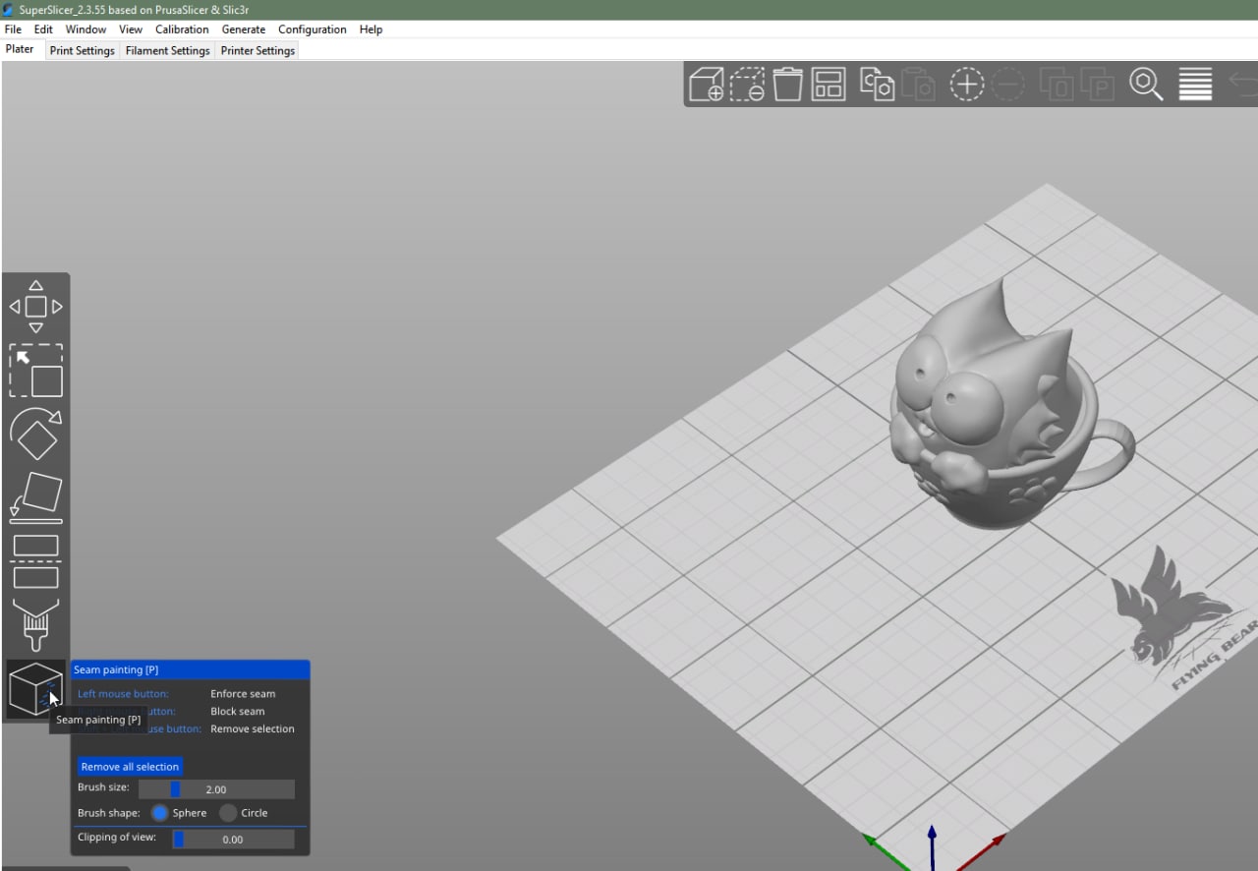Select the Scale gizmo tool

(36, 371)
